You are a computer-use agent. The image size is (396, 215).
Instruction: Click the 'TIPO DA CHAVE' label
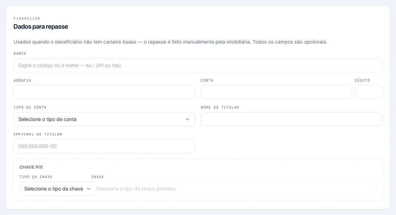[36, 177]
